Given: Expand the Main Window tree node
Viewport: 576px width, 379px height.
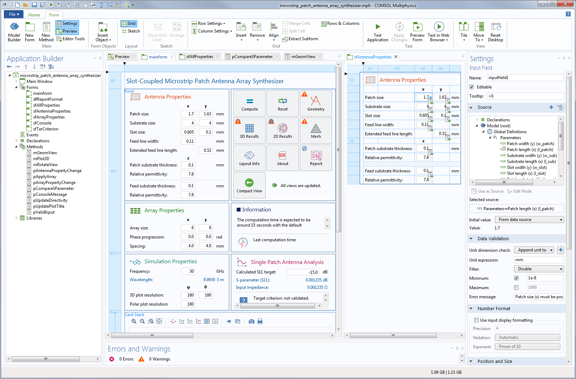Looking at the screenshot, I should click(16, 81).
